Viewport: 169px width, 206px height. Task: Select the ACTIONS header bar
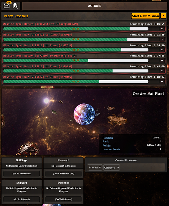[x=95, y=6]
